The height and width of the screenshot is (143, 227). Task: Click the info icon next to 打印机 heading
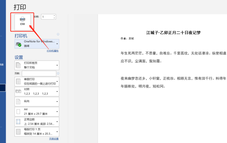point(58,34)
